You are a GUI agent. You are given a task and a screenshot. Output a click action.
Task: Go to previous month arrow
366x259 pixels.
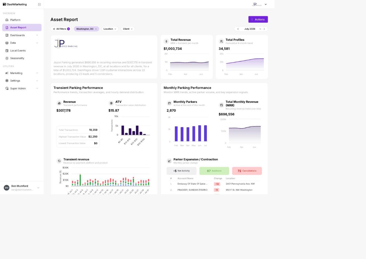[x=238, y=29]
